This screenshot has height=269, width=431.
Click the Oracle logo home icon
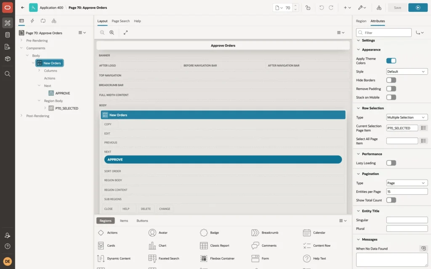8,8
